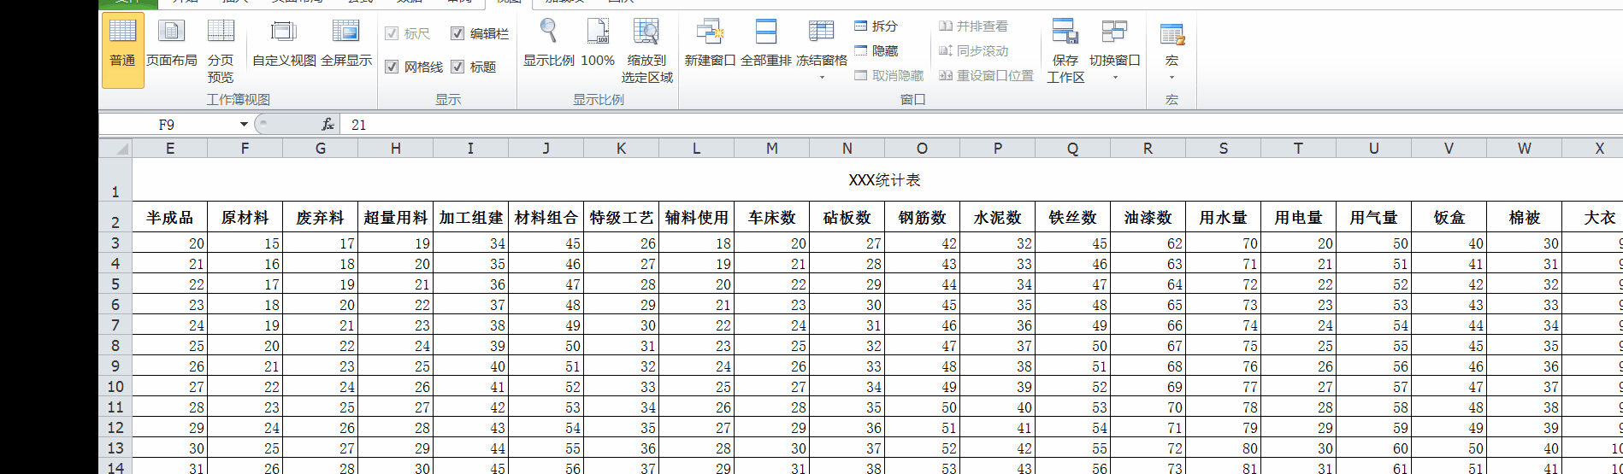This screenshot has height=474, width=1623.
Task: Click the Name Box showing F9
Action: click(168, 125)
